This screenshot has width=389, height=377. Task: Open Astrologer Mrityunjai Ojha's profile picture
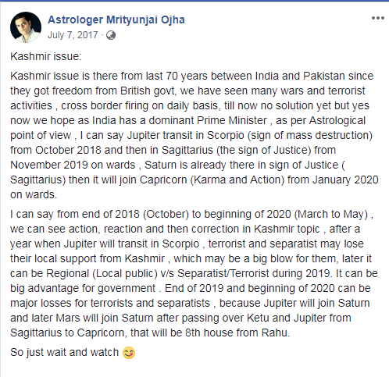tap(26, 27)
